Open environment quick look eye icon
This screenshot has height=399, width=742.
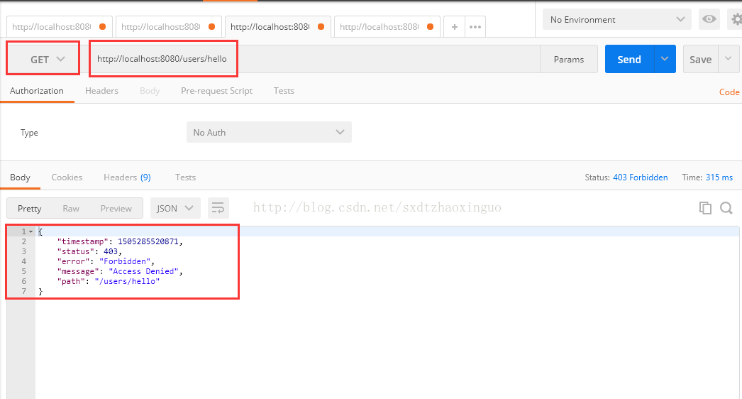[x=709, y=19]
